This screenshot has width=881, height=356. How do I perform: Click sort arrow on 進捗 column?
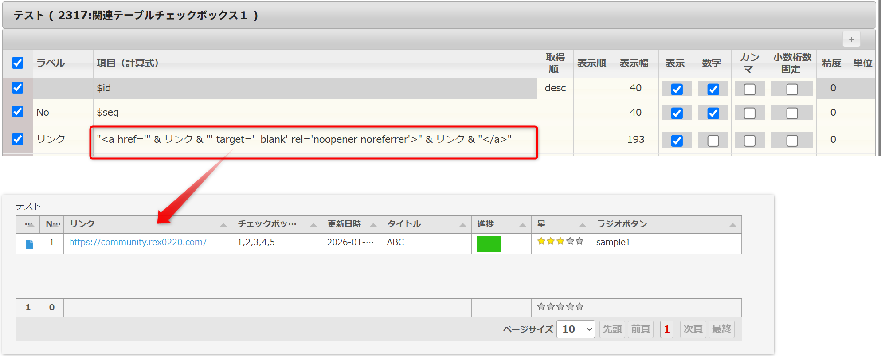523,225
